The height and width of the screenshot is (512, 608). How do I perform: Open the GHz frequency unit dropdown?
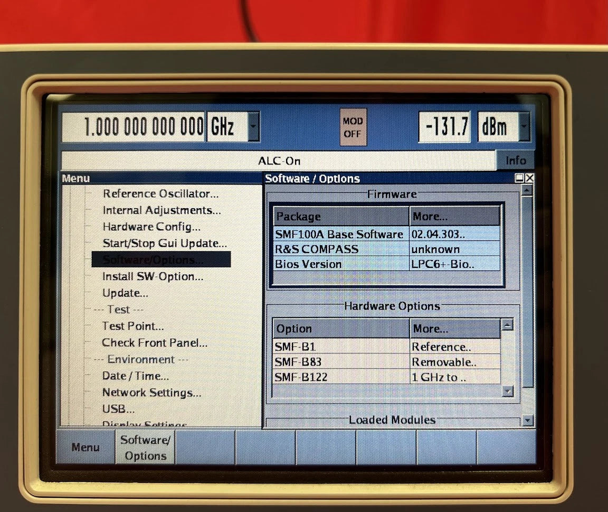pyautogui.click(x=254, y=127)
